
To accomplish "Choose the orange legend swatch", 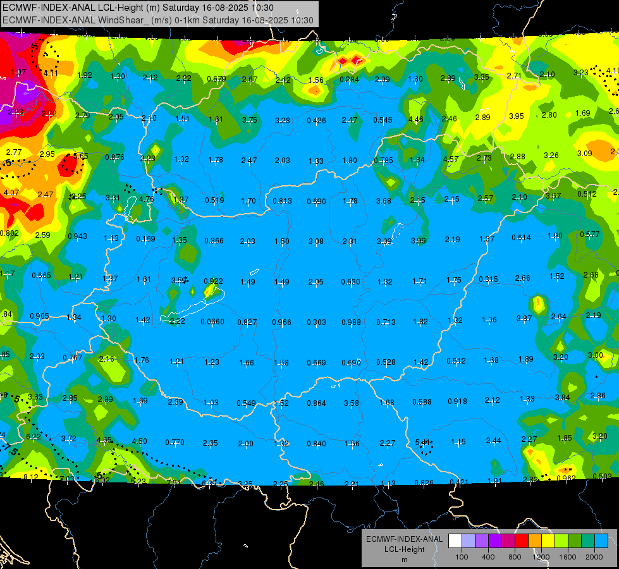I will coord(535,541).
